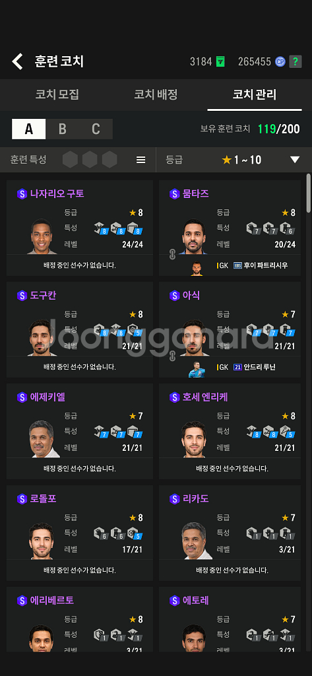Switch to the 코치 배정 tab

(x=156, y=94)
